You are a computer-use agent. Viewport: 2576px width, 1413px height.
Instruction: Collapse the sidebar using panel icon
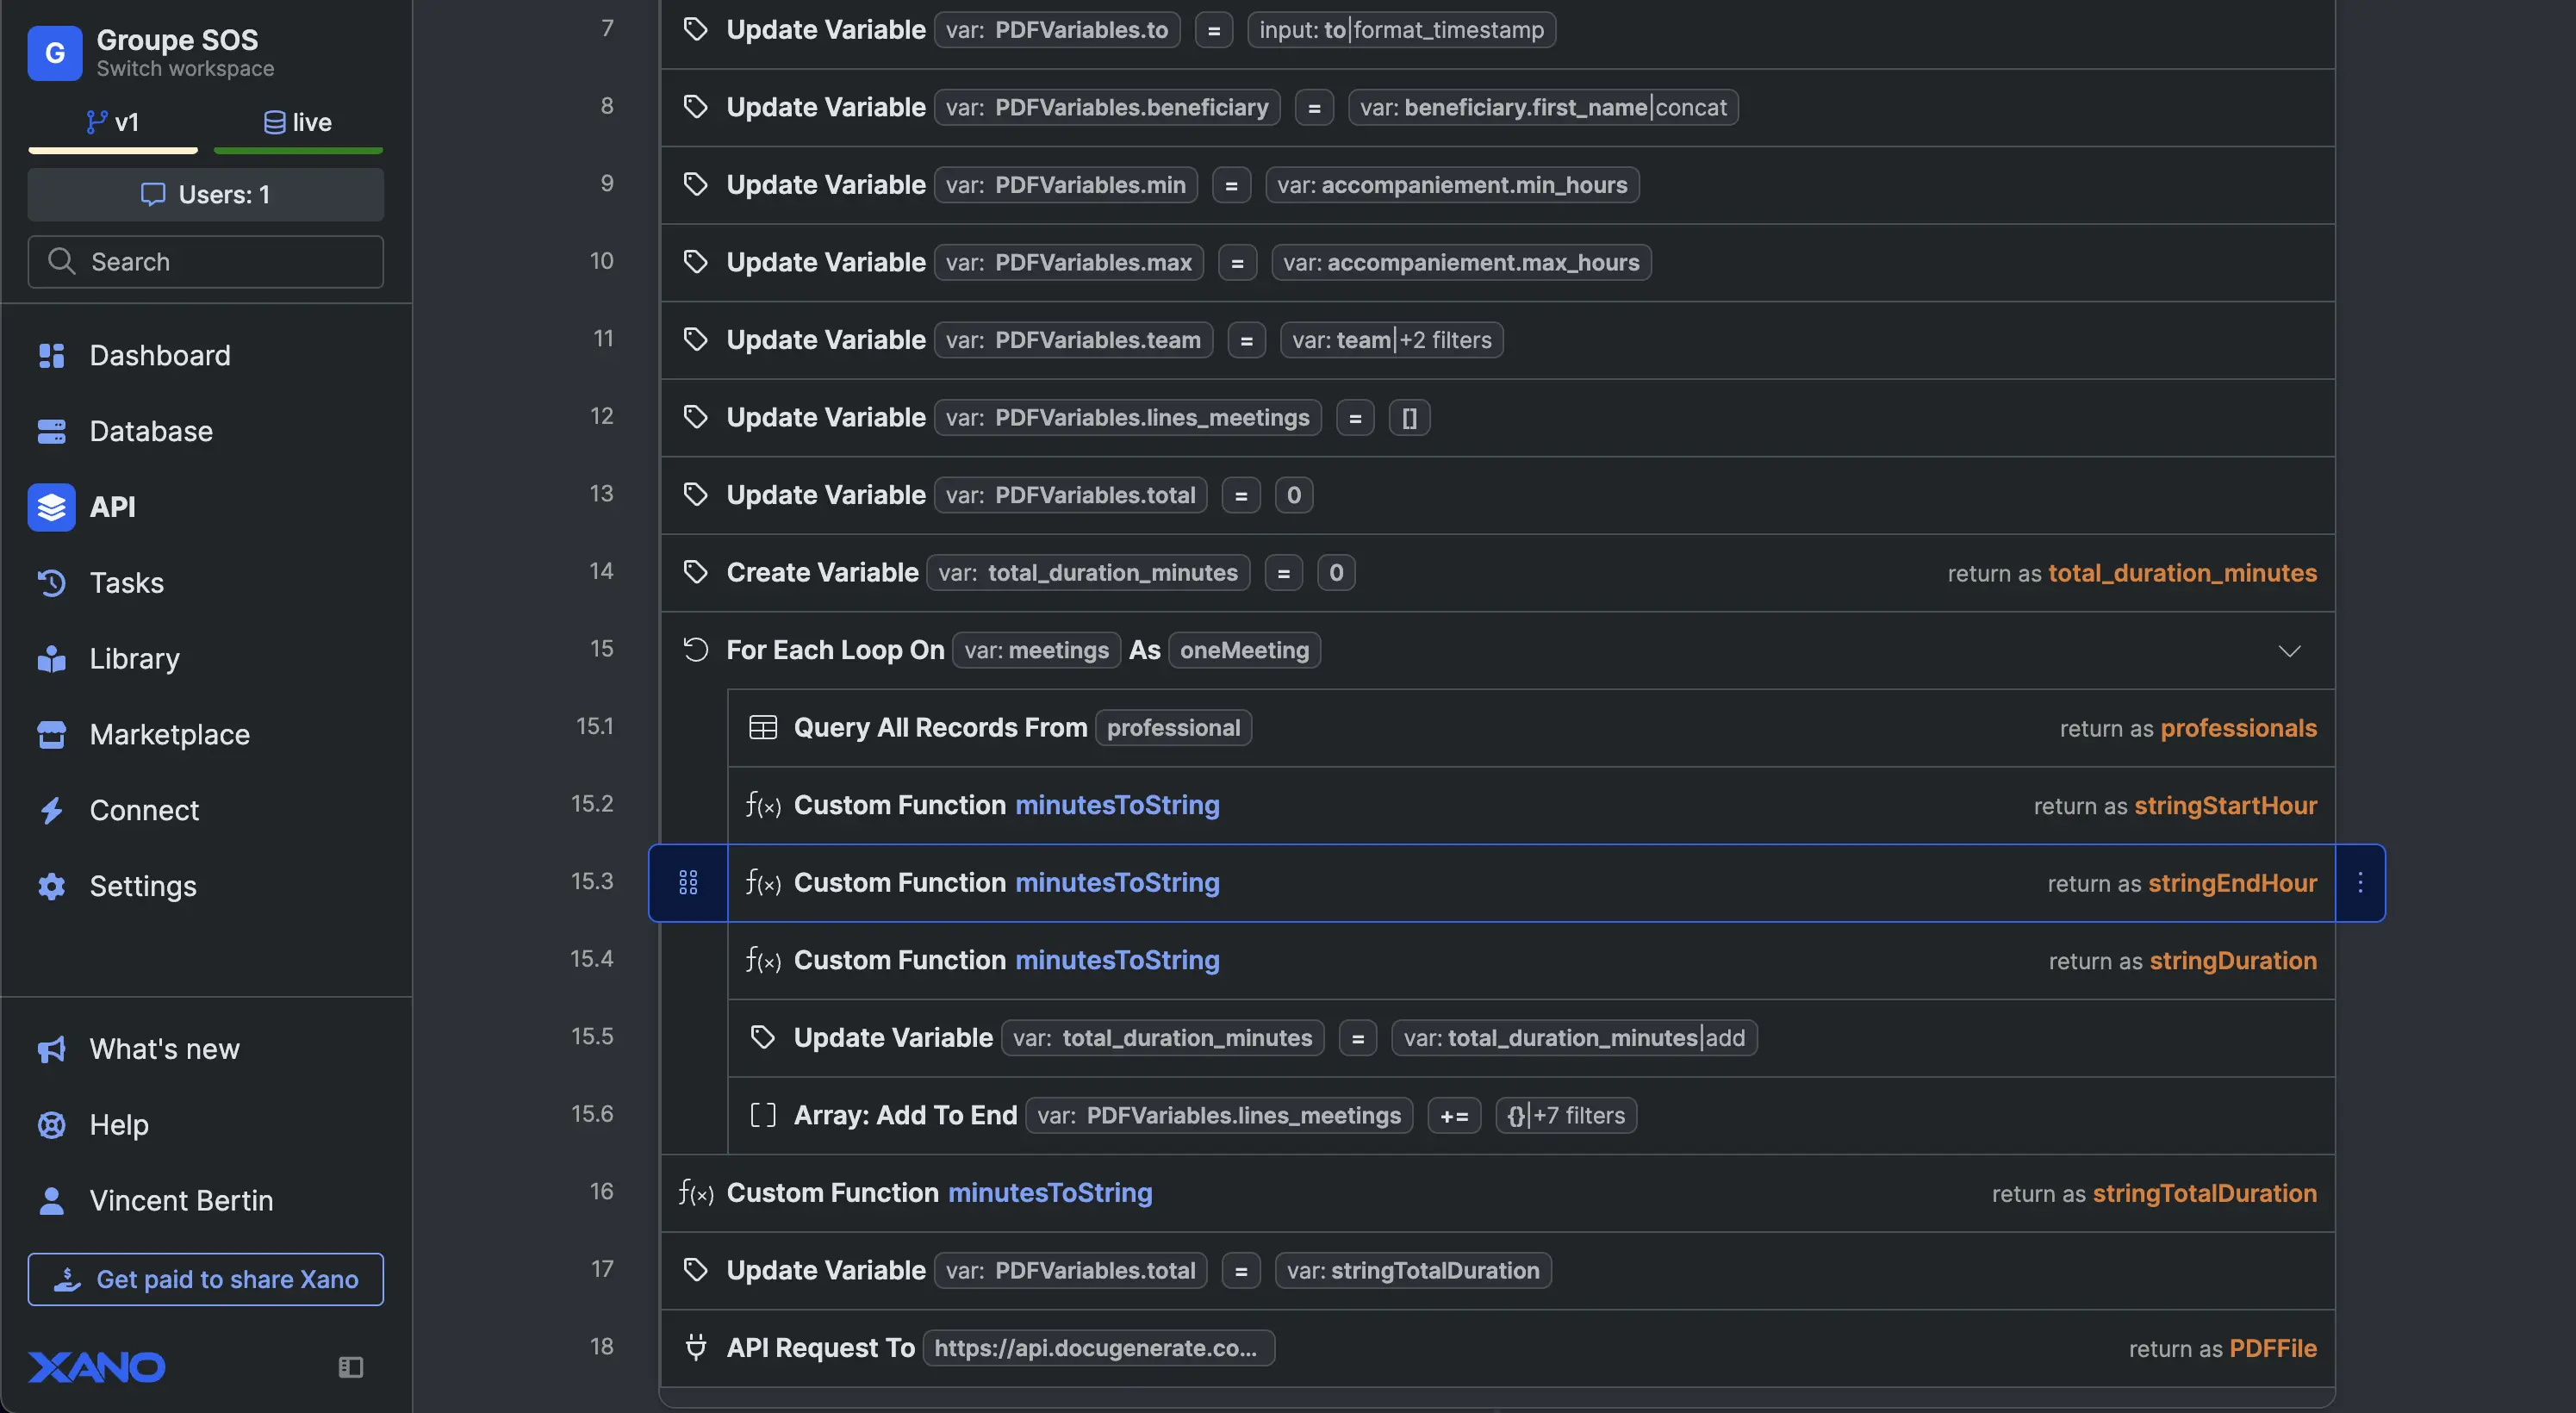[350, 1366]
